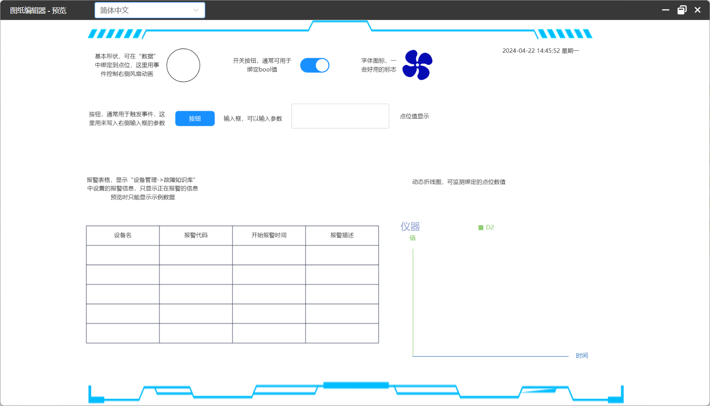Click the 值 y-axis label

(x=413, y=238)
